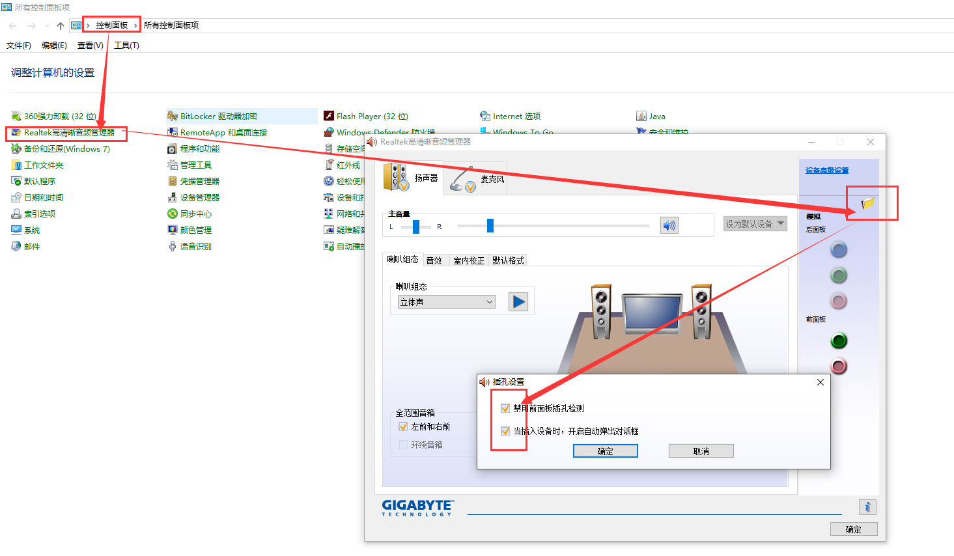Open the Java control panel item
The height and width of the screenshot is (556, 954).
click(x=651, y=117)
